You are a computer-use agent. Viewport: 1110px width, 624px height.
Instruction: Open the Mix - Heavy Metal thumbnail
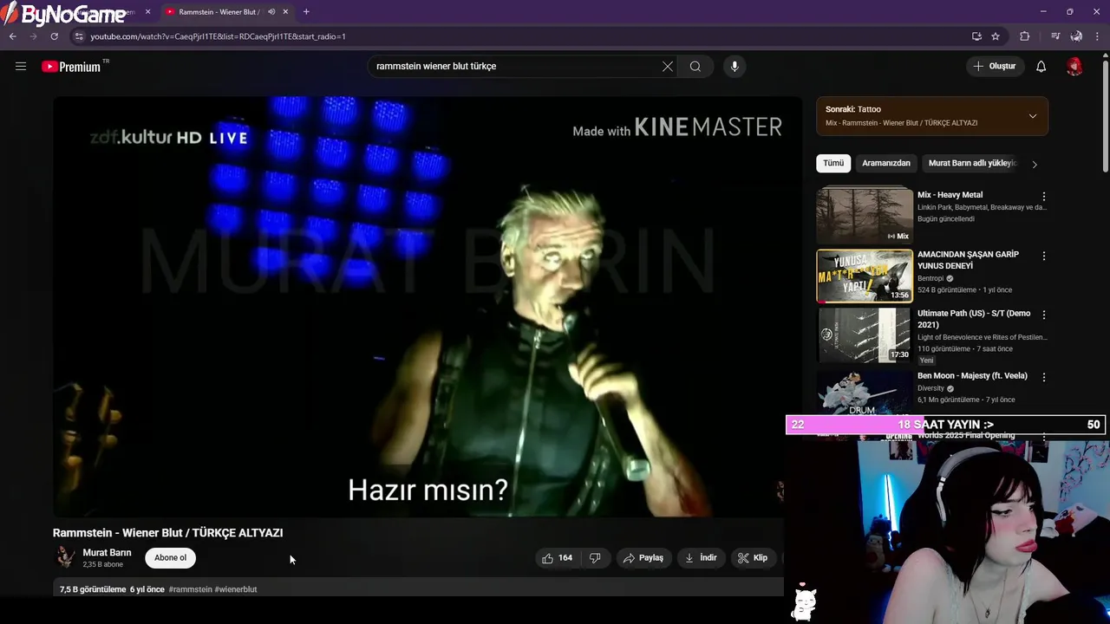(x=865, y=215)
